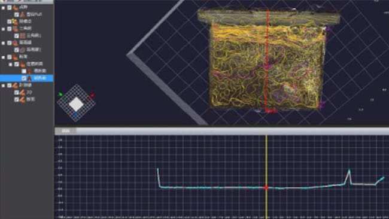Image resolution: width=389 pixels, height=219 pixels.
Task: Collapse the topmost tree group
Action: [3, 8]
